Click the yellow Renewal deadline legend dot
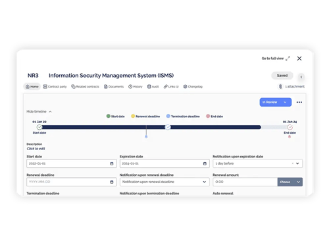 [x=133, y=116]
